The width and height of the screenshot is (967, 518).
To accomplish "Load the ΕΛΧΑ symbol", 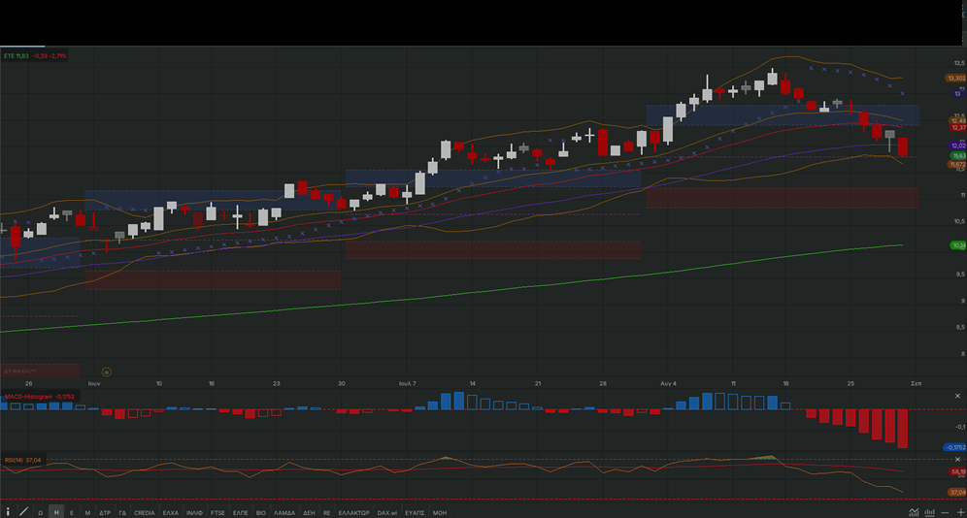I will (x=170, y=512).
